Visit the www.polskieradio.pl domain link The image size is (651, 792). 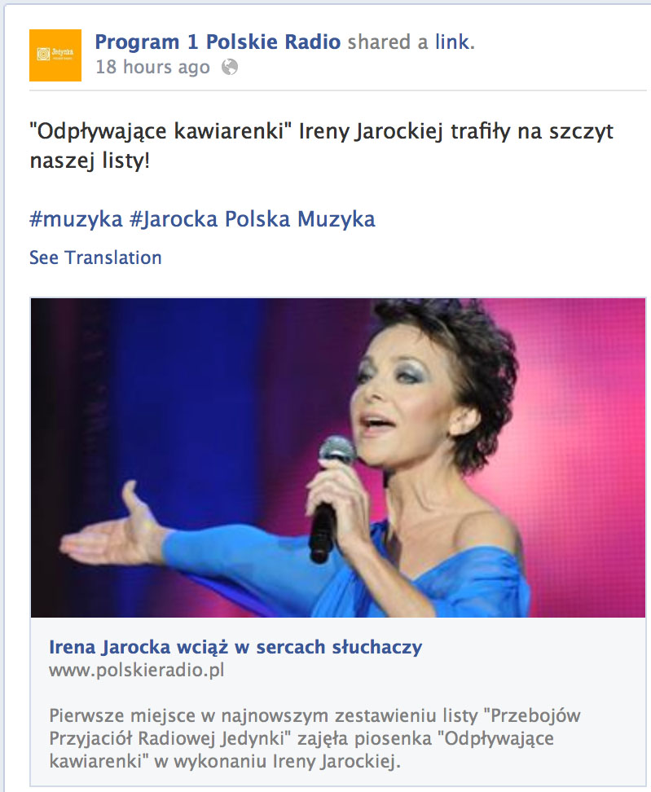click(x=136, y=671)
